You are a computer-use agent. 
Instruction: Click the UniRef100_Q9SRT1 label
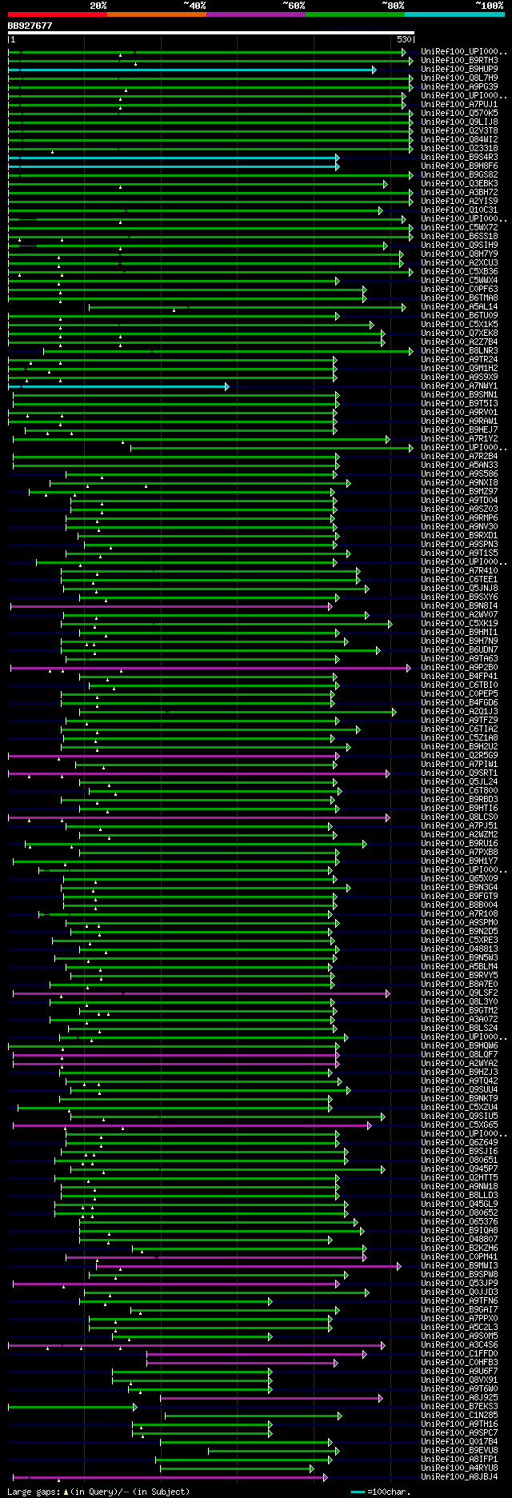[459, 773]
